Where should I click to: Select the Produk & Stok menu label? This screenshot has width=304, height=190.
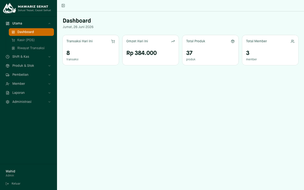(x=23, y=66)
